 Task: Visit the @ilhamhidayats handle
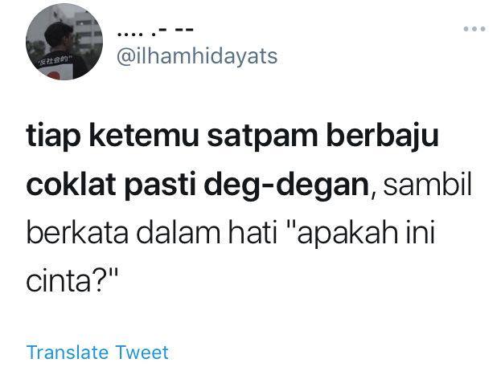(197, 57)
